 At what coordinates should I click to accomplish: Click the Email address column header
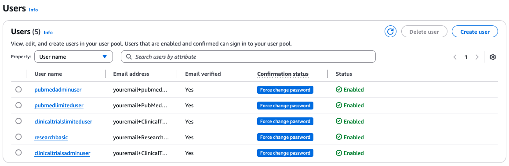point(131,74)
